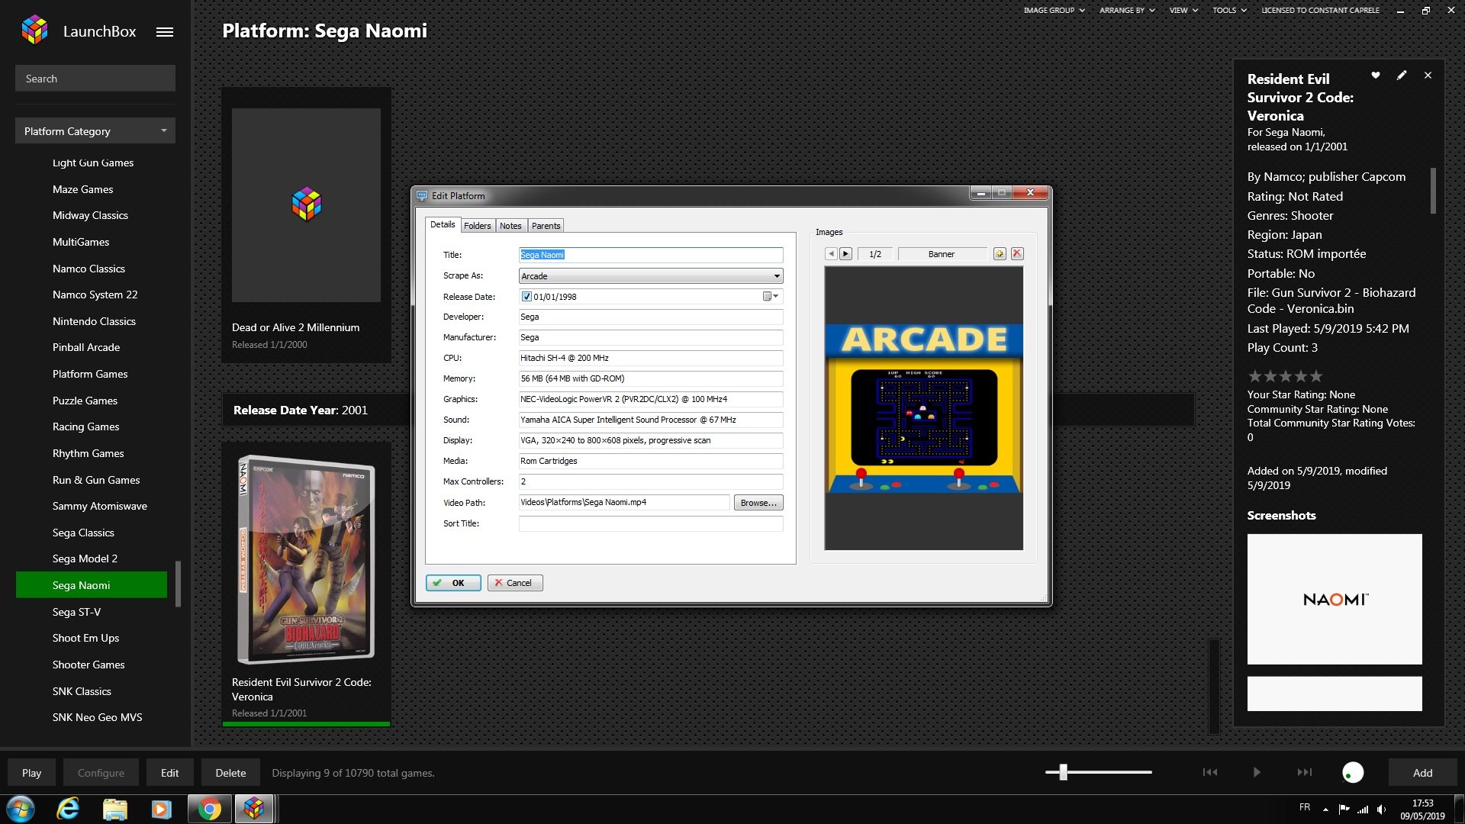Switch to the Folders tab
1465x824 pixels.
pyautogui.click(x=477, y=226)
